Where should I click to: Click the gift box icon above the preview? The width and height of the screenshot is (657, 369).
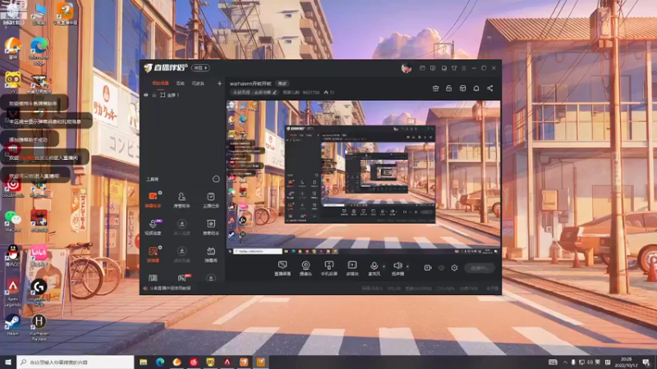point(436,89)
